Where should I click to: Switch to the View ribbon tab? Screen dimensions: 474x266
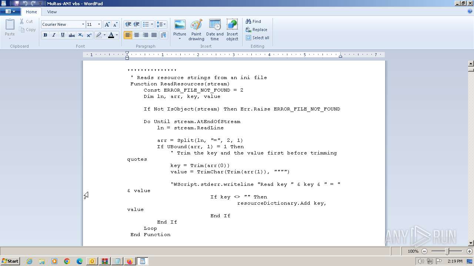click(52, 12)
